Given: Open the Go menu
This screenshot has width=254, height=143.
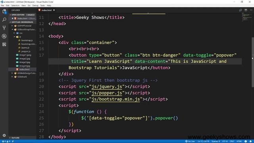Looking at the screenshot, I should (x=29, y=6).
